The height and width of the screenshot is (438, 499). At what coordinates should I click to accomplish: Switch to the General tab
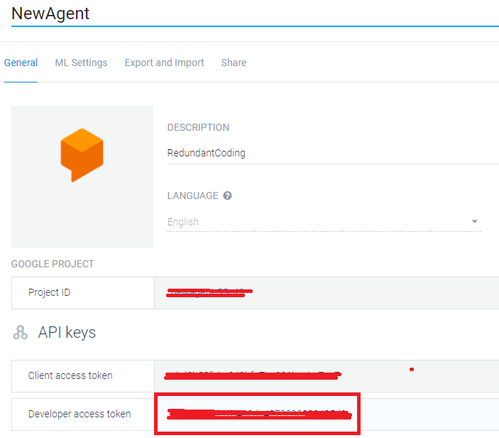pyautogui.click(x=21, y=63)
